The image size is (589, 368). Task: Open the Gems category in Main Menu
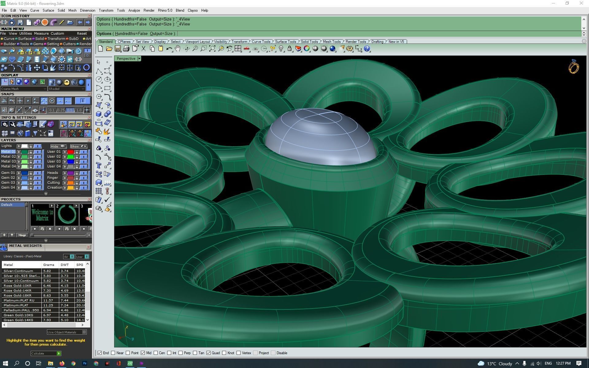38,44
